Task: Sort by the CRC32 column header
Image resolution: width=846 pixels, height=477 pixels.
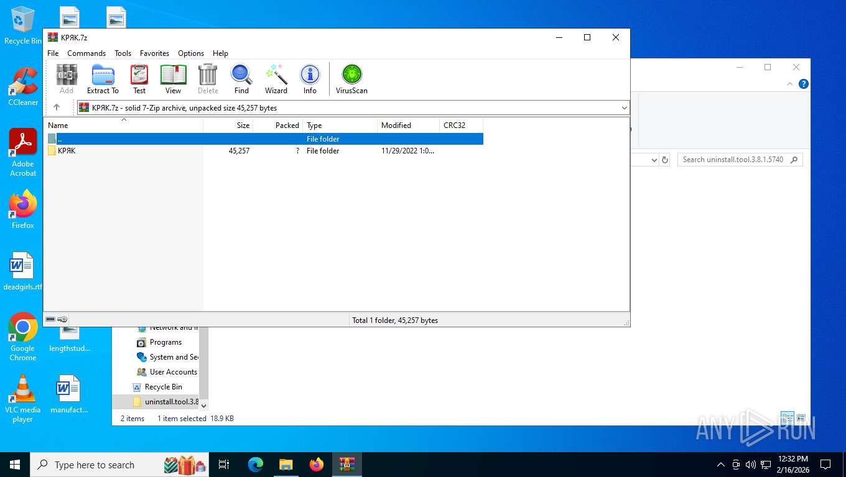Action: click(461, 125)
